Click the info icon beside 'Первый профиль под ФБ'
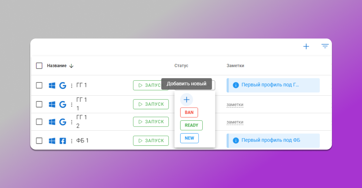The width and height of the screenshot is (362, 188). point(236,140)
